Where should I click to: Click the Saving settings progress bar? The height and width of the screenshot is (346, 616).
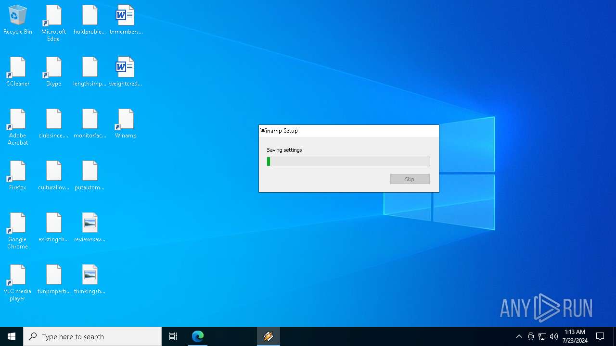(348, 161)
